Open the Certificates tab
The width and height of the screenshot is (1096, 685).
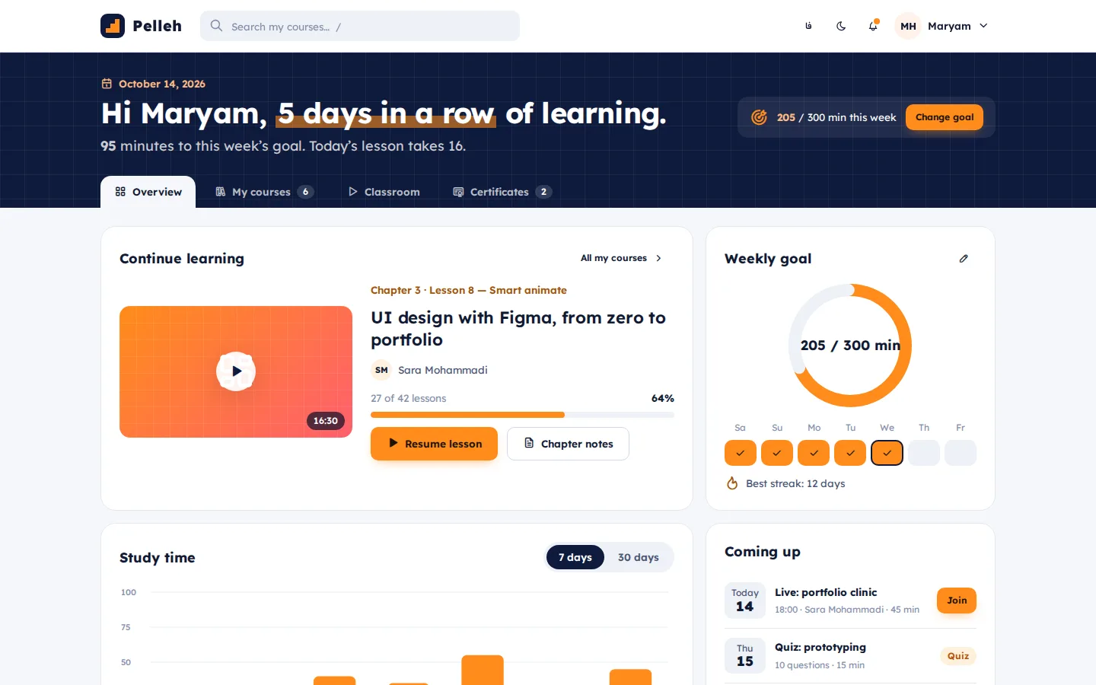(502, 192)
